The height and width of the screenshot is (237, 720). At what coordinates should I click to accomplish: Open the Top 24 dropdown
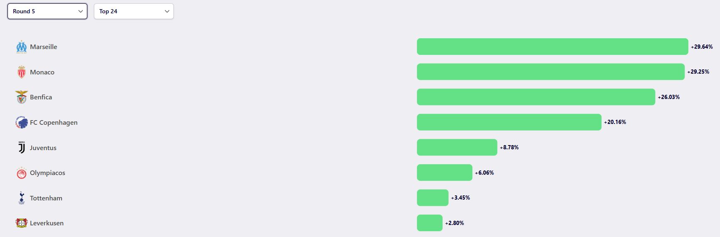[x=133, y=11]
